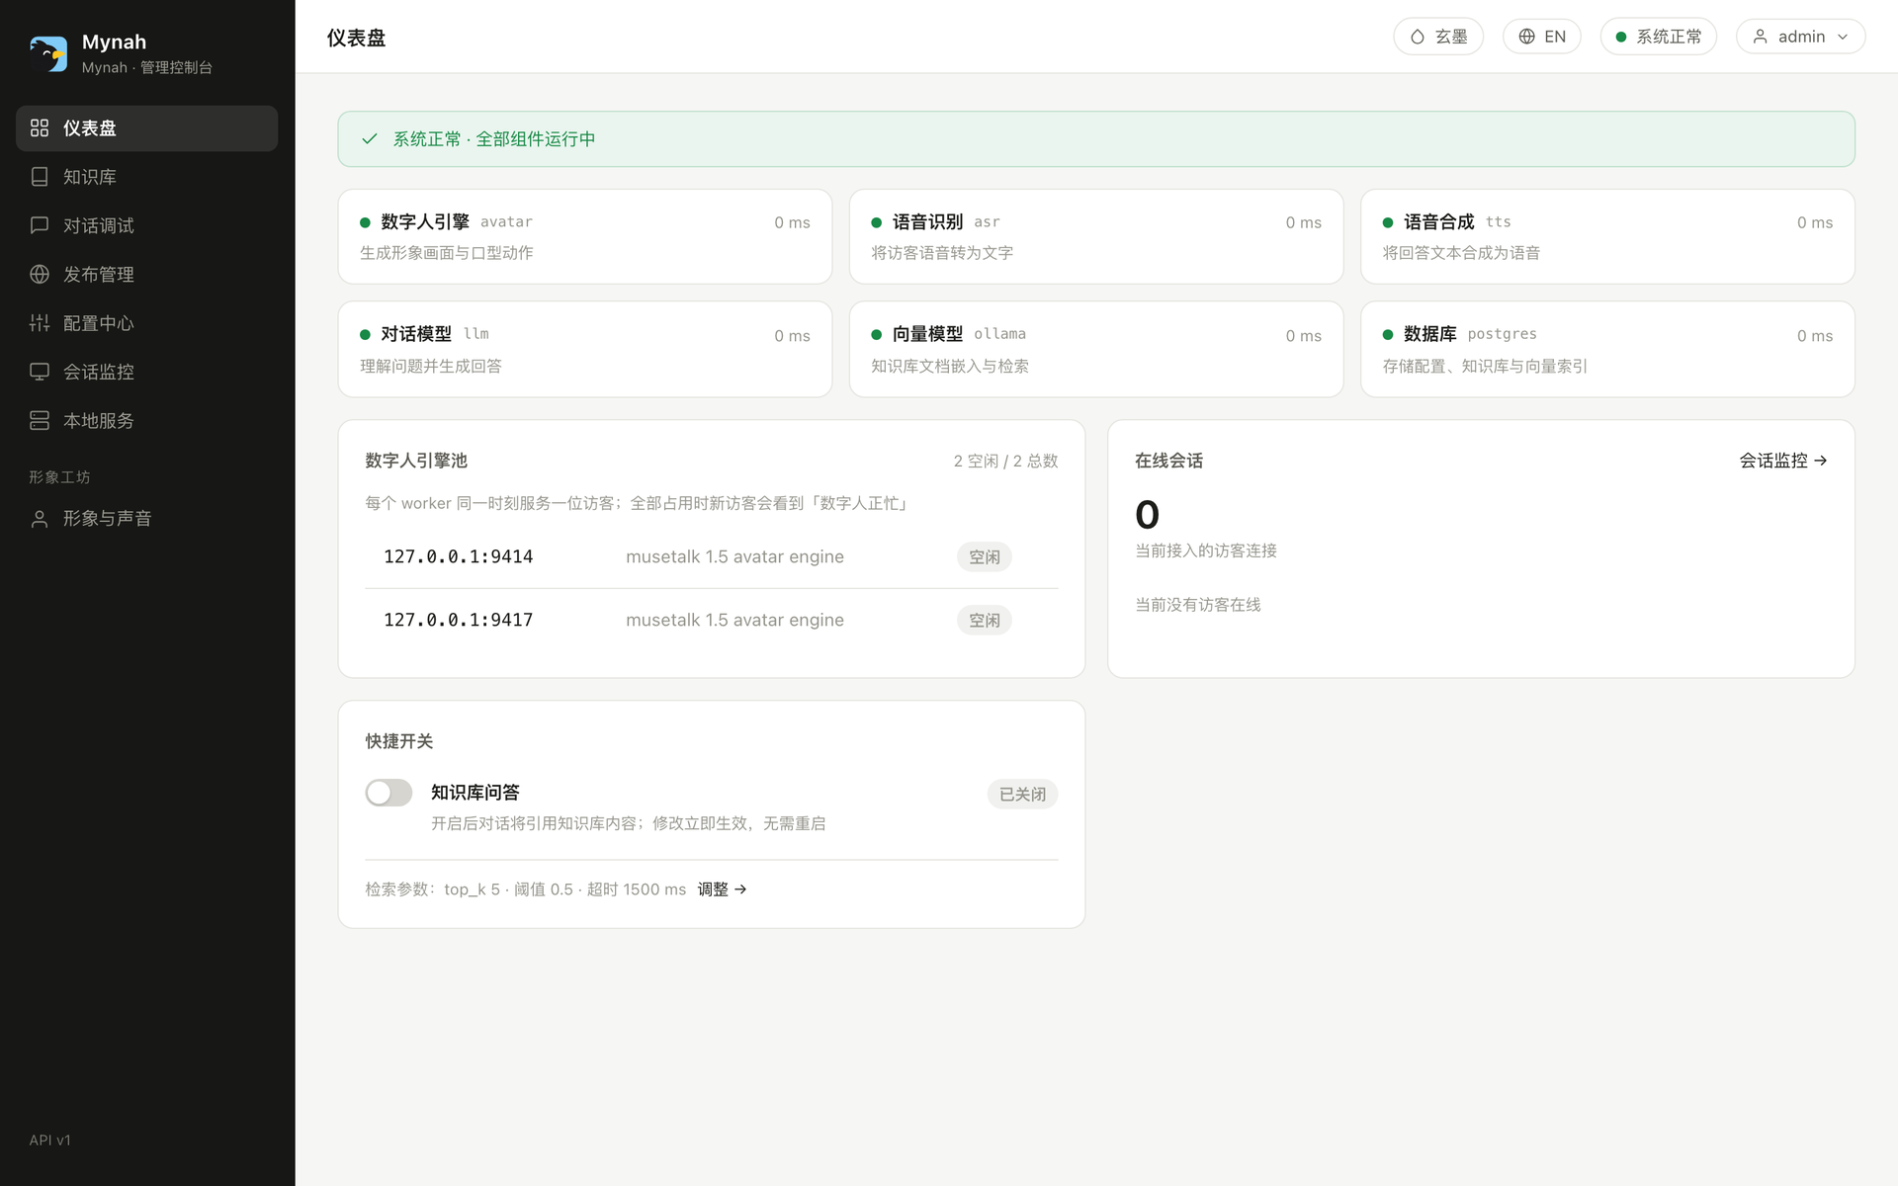Click the user icon beside admin
The width and height of the screenshot is (1898, 1186).
point(1761,37)
